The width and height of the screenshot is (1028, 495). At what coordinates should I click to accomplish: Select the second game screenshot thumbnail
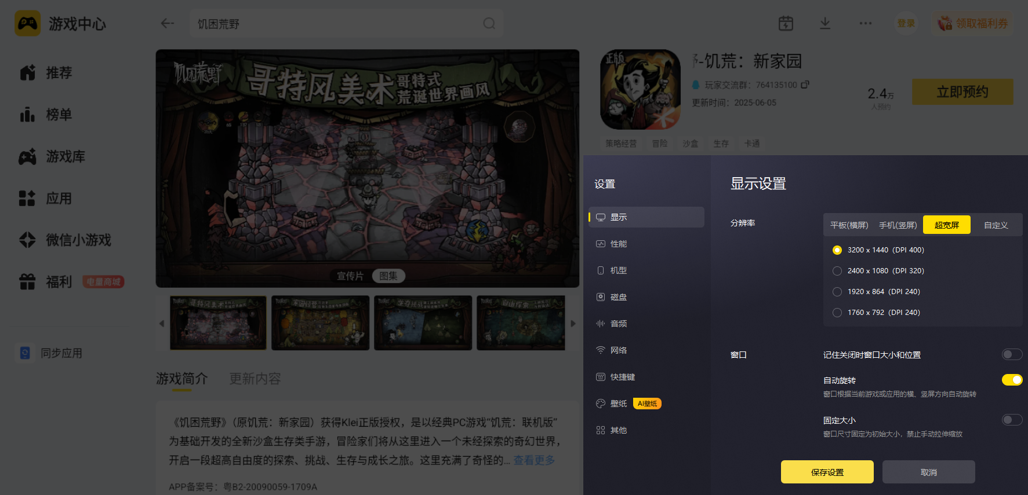point(320,323)
